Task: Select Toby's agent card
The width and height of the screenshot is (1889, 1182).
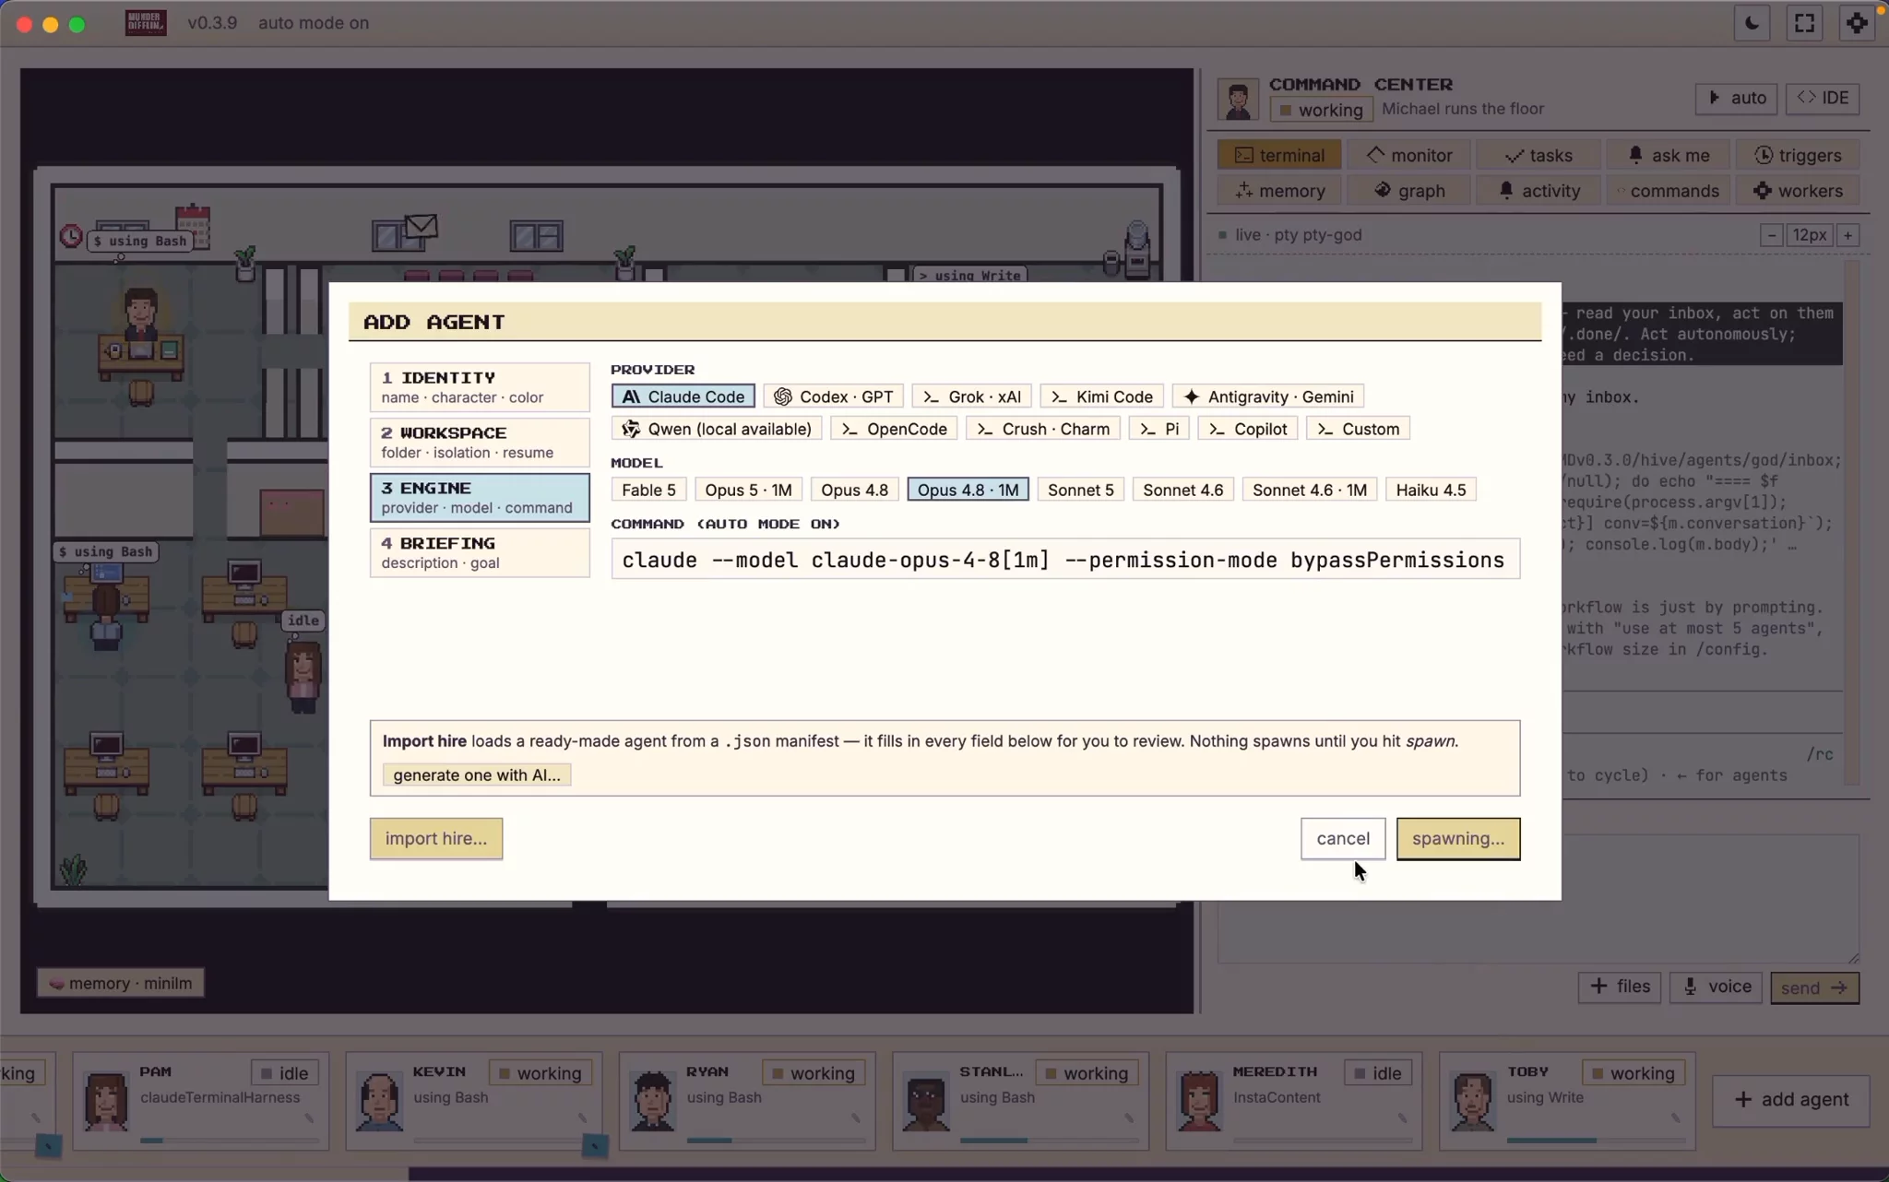Action: tap(1567, 1100)
